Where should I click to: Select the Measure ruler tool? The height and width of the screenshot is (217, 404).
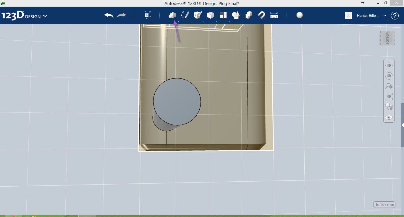(274, 15)
